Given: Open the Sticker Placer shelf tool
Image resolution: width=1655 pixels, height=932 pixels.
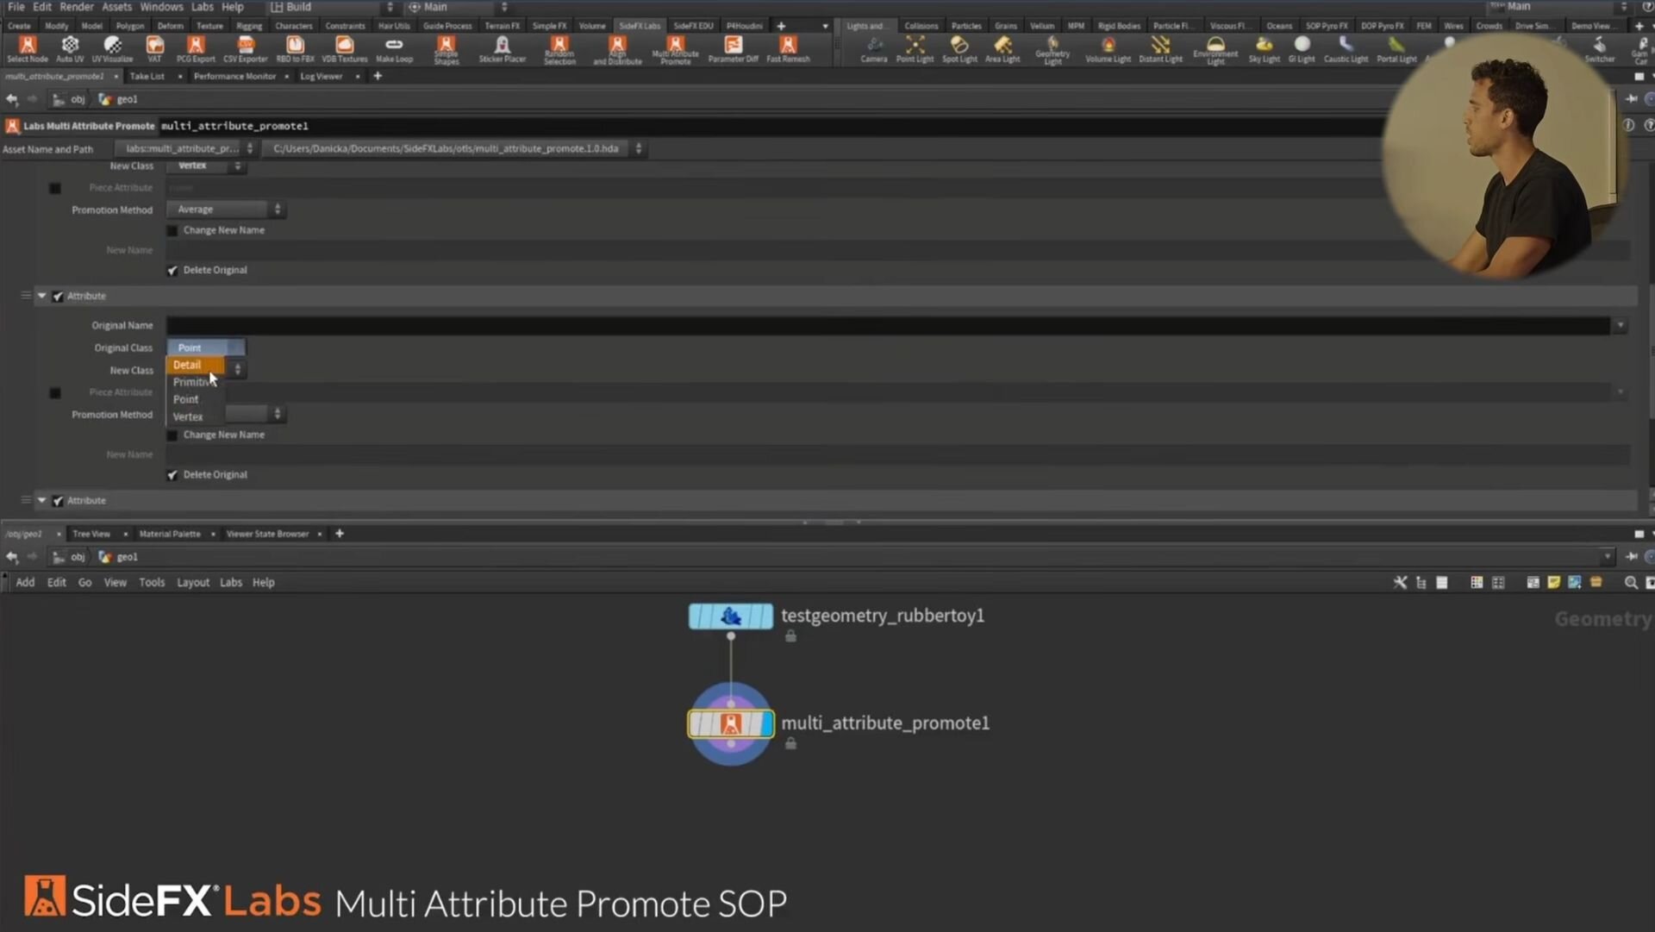Looking at the screenshot, I should [503, 49].
